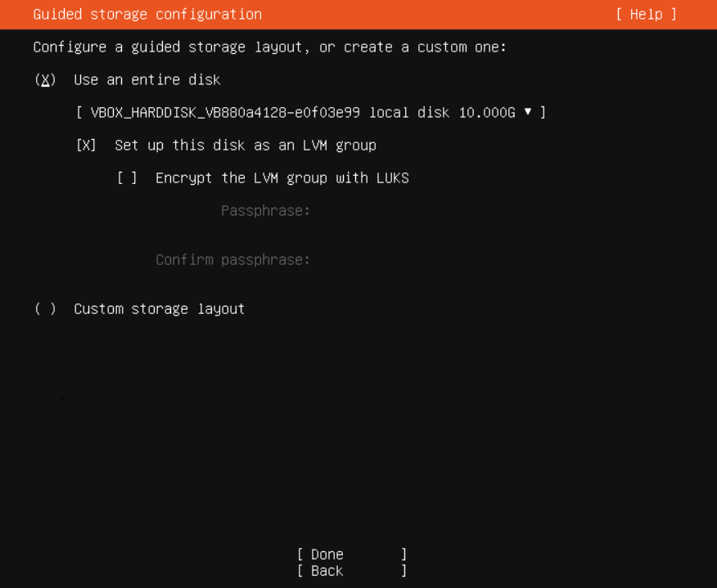
Task: Click the 10.000G disk size text
Action: tap(486, 113)
